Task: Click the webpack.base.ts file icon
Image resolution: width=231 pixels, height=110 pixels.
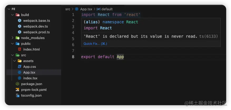Action: 19,21
